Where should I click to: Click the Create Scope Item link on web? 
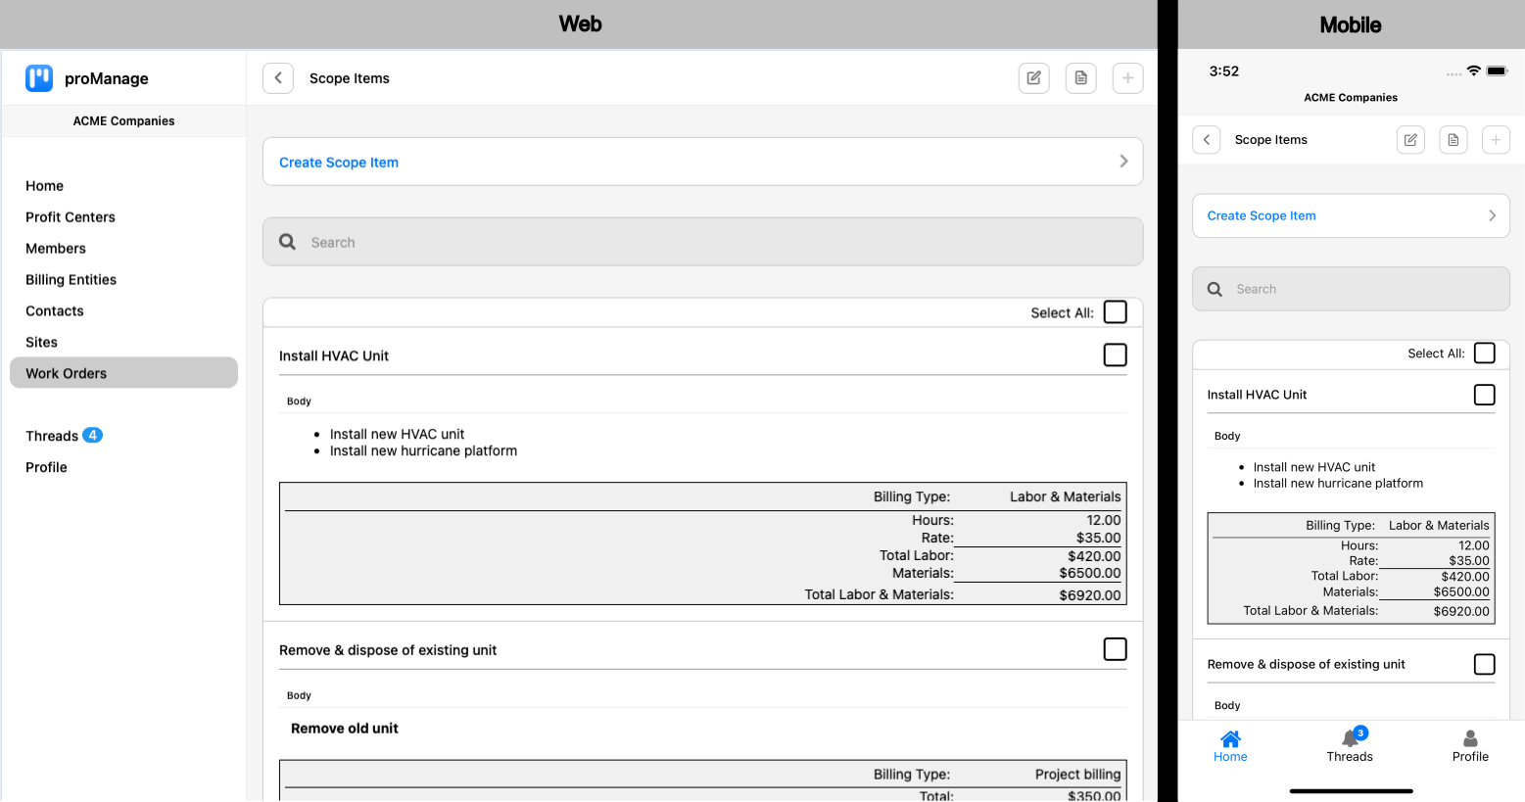point(339,163)
